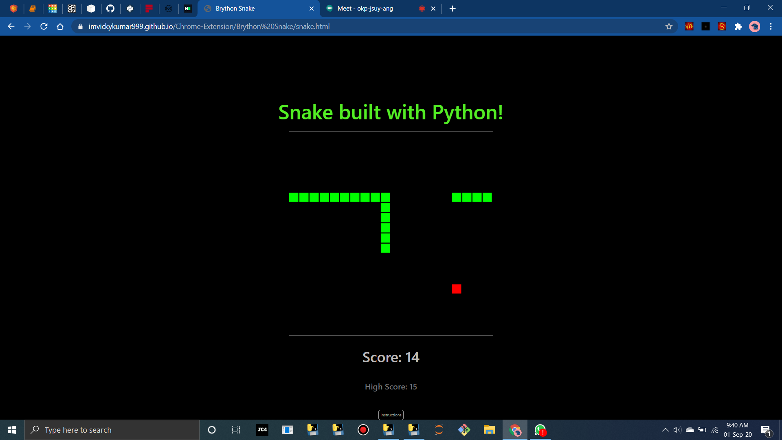
Task: Open a new browser tab
Action: (x=453, y=9)
